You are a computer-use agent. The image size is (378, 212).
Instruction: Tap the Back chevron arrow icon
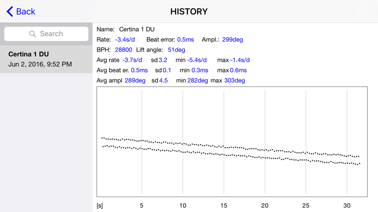pos(9,12)
